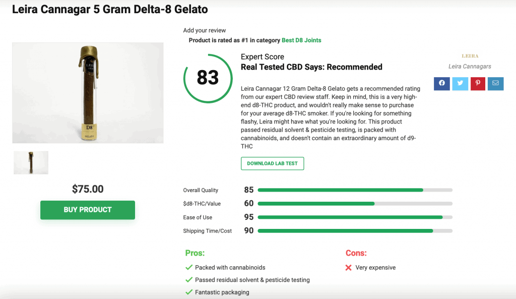The height and width of the screenshot is (299, 516).
Task: Click the $d8-THC/Value rating bar
Action: 355,204
